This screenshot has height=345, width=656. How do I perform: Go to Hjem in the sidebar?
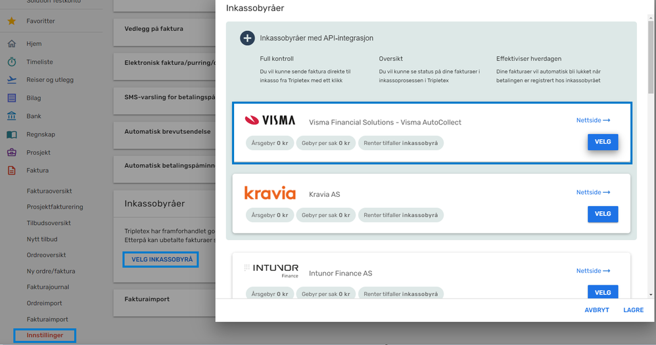(x=34, y=43)
